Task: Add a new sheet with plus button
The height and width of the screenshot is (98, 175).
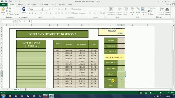Action: [26, 90]
